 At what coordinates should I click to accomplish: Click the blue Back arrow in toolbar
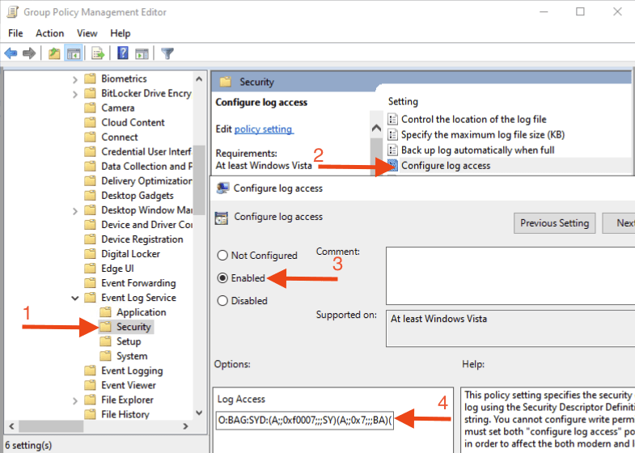pos(11,53)
